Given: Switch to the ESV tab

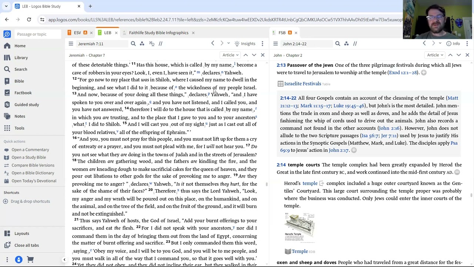Looking at the screenshot, I should [77, 33].
